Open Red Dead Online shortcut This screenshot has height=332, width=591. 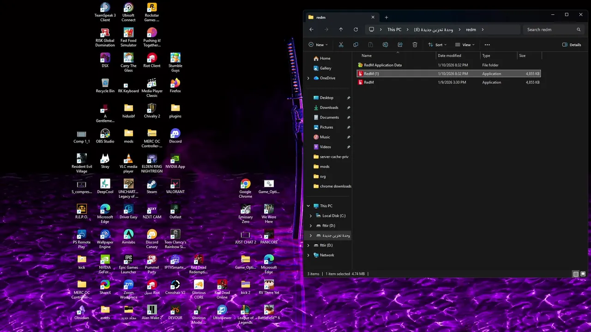222,289
